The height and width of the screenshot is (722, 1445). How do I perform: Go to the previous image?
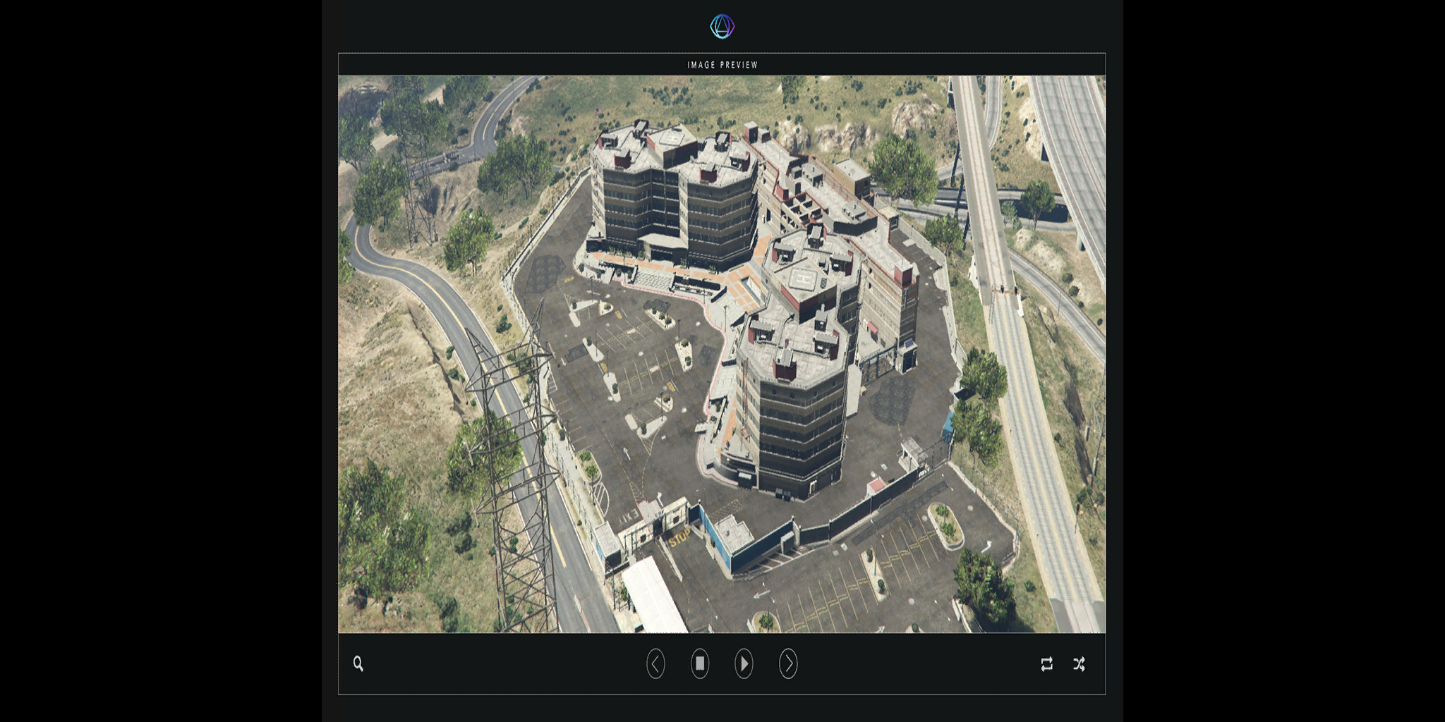click(x=655, y=663)
